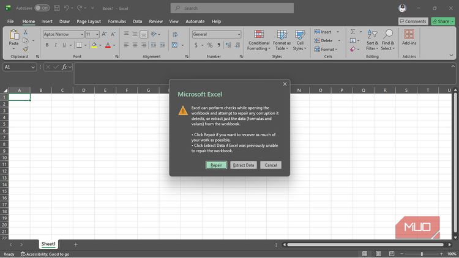459x258 pixels.
Task: Click the Share button
Action: pyautogui.click(x=442, y=21)
